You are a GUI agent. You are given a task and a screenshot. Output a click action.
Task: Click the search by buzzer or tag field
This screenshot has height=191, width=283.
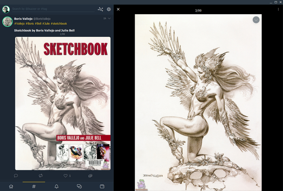click(x=53, y=9)
